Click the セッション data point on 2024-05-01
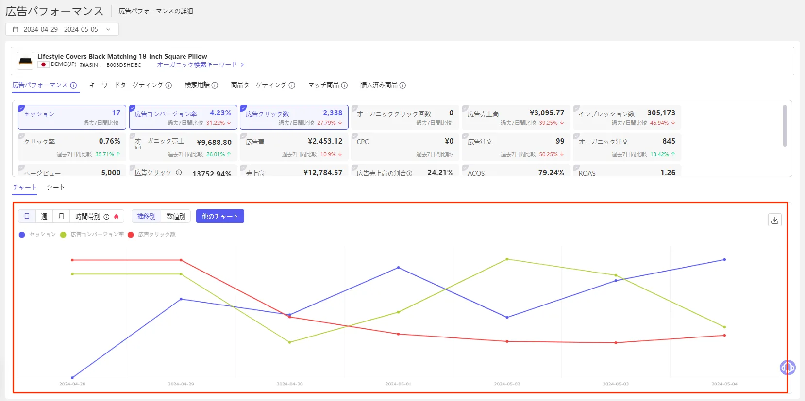The image size is (805, 401). point(399,268)
